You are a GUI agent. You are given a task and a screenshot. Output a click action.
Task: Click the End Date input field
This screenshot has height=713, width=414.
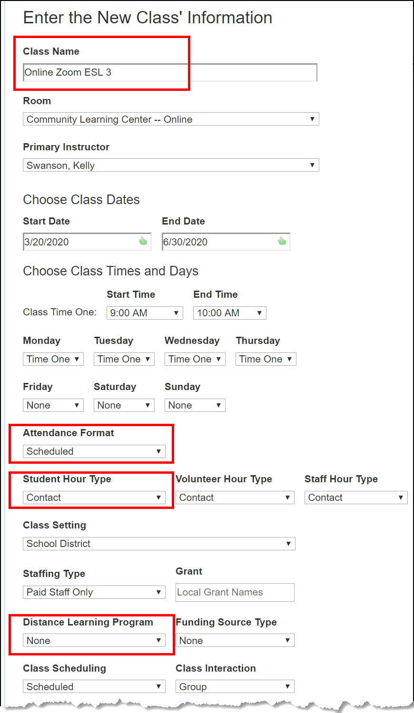tap(219, 242)
